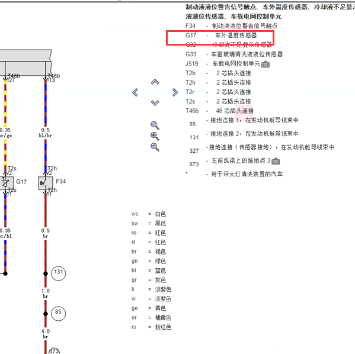Viewport: 355px width, 354px height.
Task: Click the T2h/1 connector pin label
Action: (x=52, y=192)
